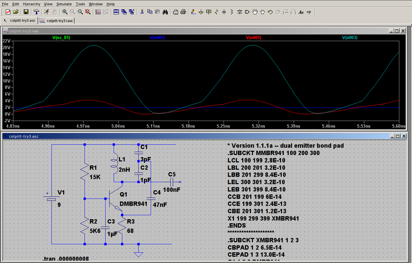Open the Simulate menu
The image size is (412, 263).
[64, 4]
